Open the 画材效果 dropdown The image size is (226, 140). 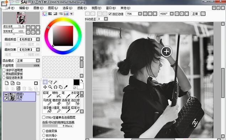click(x=38, y=50)
